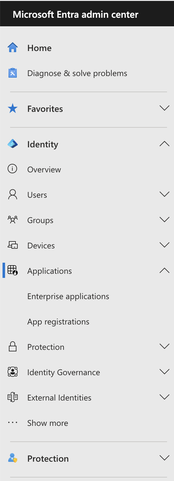Viewport: 174px width, 481px height.
Task: Click the Devices icon
Action: (13, 245)
